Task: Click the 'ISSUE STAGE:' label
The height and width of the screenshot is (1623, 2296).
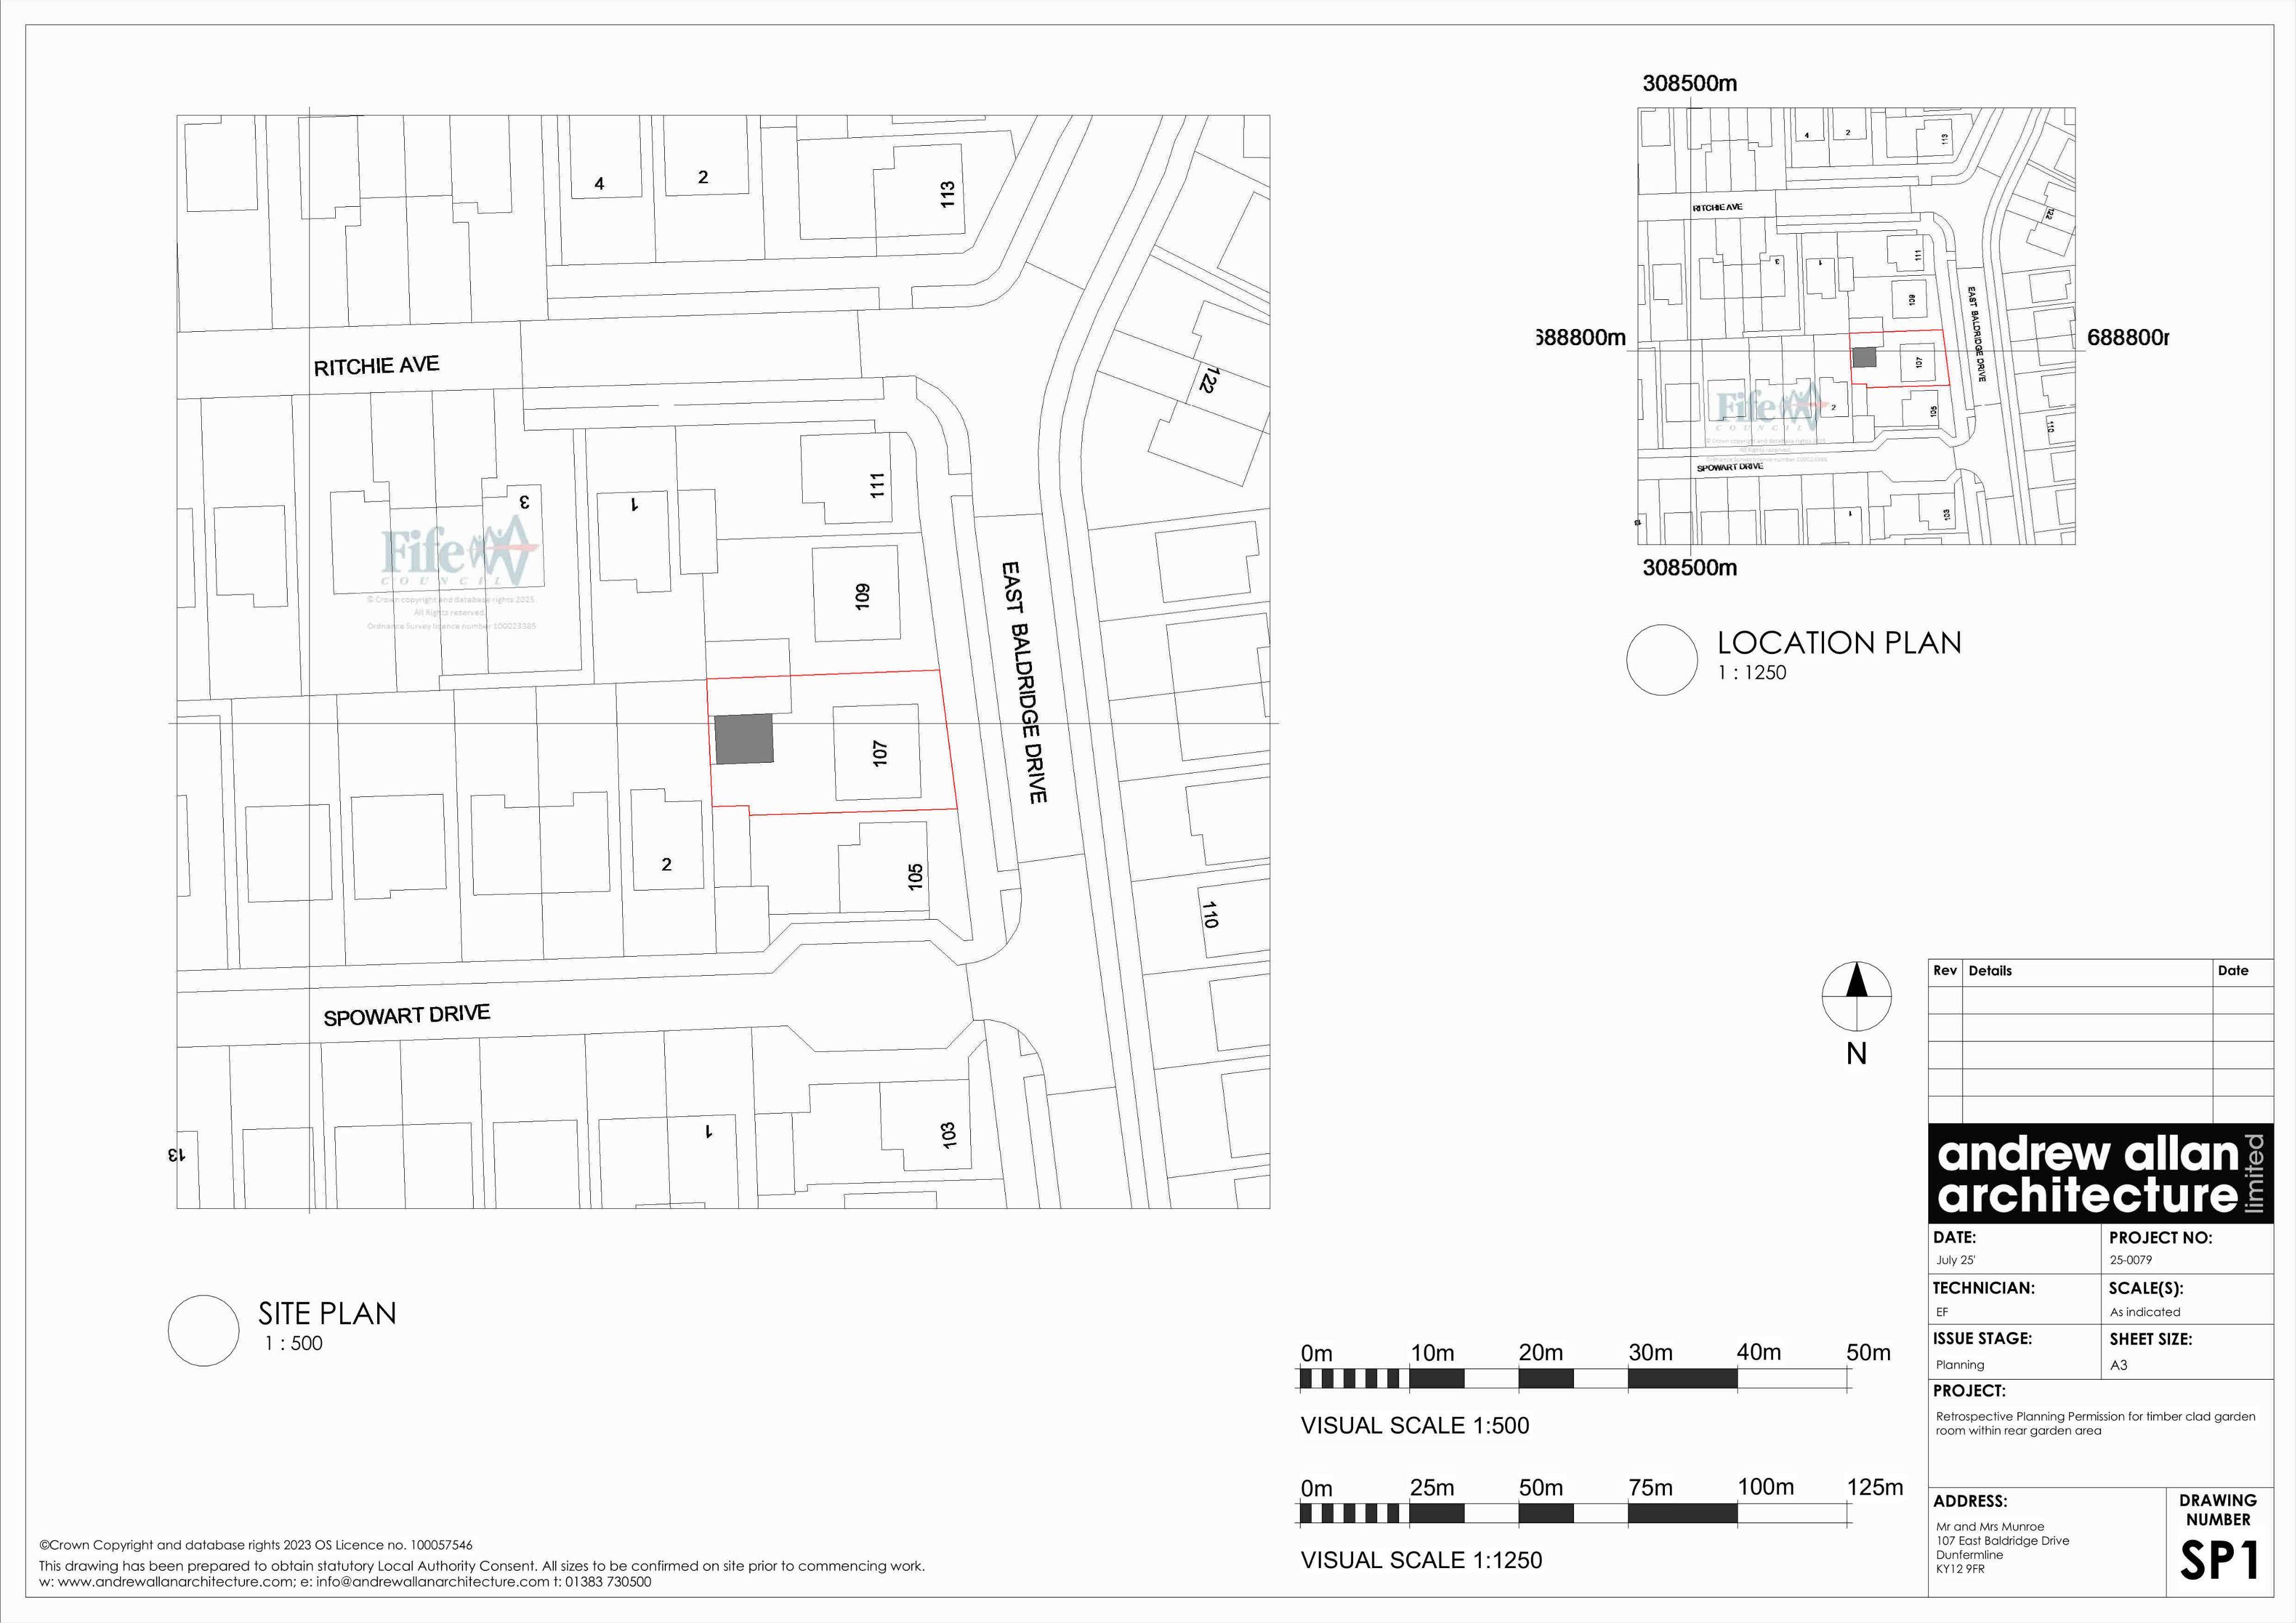Action: coord(1982,1338)
